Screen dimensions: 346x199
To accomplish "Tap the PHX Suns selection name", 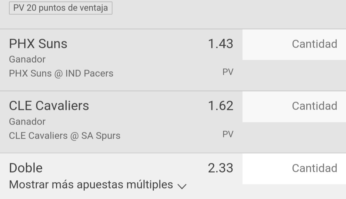I will pyautogui.click(x=38, y=43).
